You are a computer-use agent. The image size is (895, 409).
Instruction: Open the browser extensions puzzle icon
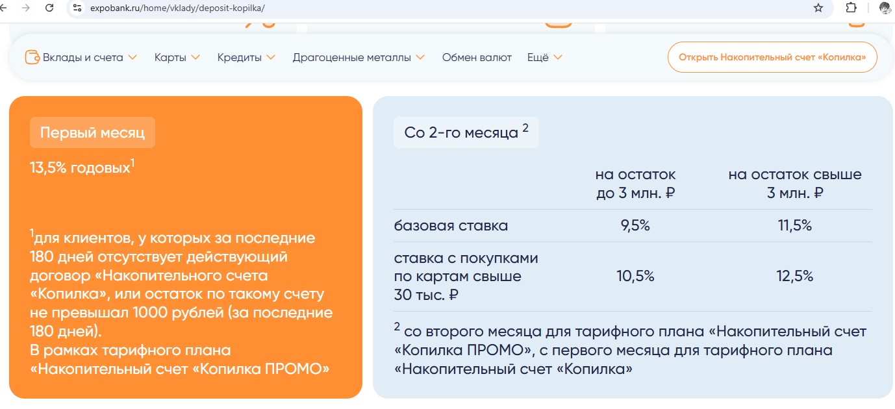851,8
